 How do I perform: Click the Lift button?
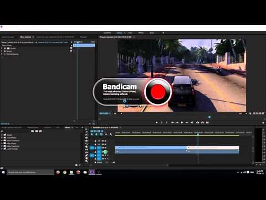coord(197,122)
